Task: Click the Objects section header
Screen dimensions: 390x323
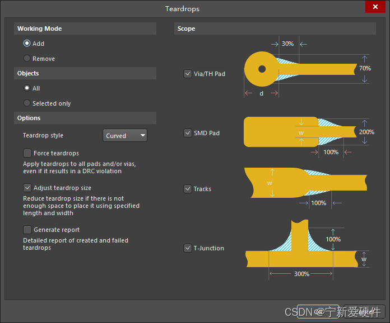Action: click(x=85, y=73)
